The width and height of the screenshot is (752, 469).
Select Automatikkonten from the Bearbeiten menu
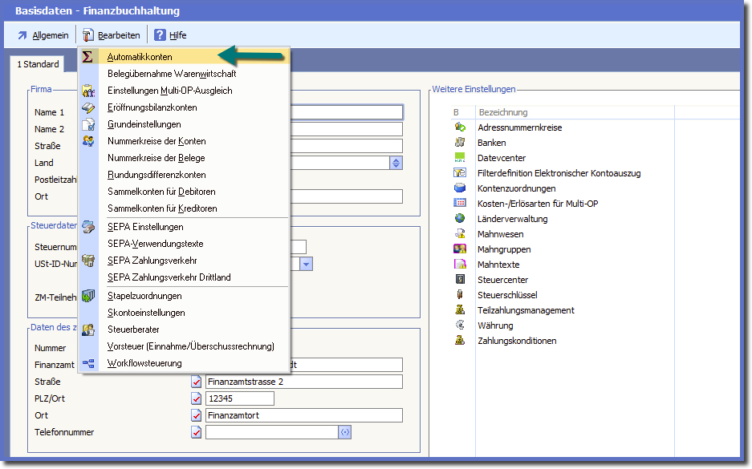(x=140, y=57)
